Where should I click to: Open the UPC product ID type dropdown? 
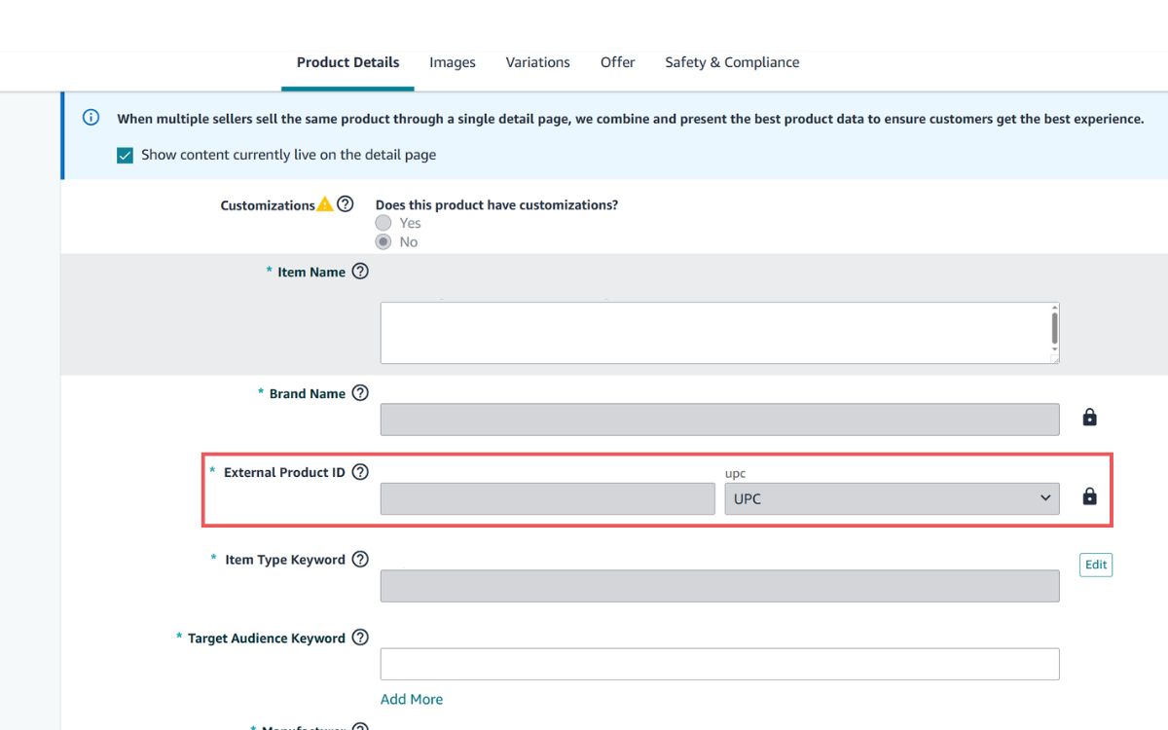click(x=892, y=498)
